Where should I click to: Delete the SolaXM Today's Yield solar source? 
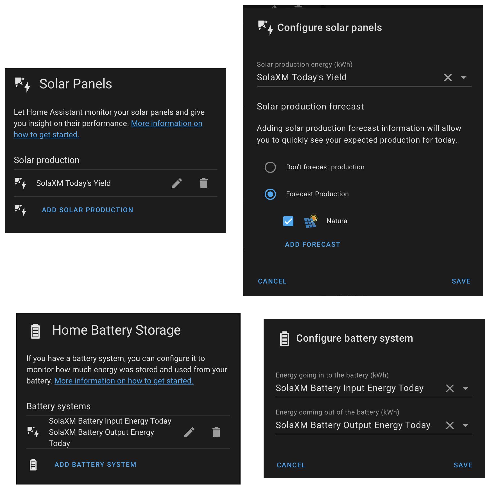pyautogui.click(x=204, y=183)
